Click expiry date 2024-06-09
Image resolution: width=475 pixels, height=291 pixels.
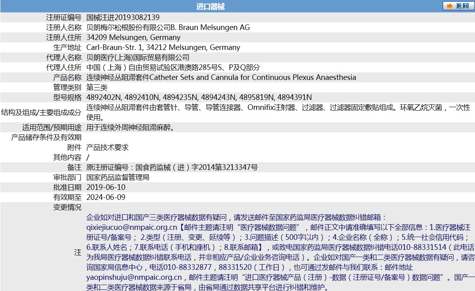(x=106, y=197)
